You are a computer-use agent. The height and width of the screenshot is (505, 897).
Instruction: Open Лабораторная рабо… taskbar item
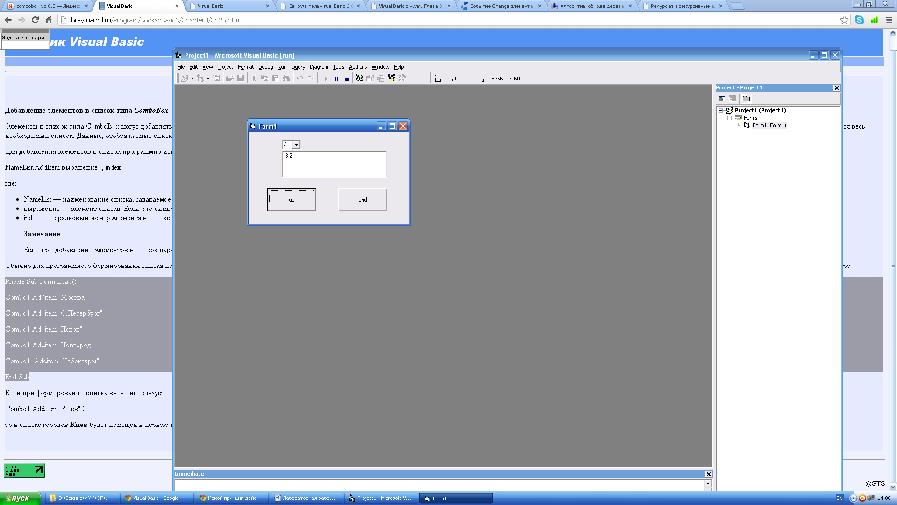tap(306, 498)
